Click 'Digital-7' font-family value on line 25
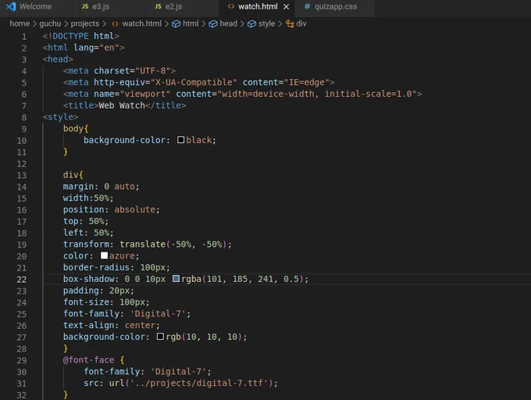The width and height of the screenshot is (531, 400). (158, 313)
